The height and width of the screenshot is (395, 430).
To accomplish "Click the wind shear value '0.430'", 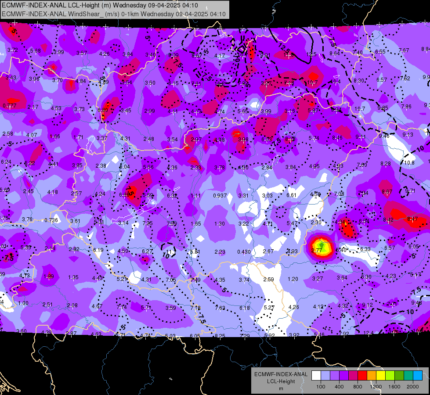I will (x=244, y=251).
